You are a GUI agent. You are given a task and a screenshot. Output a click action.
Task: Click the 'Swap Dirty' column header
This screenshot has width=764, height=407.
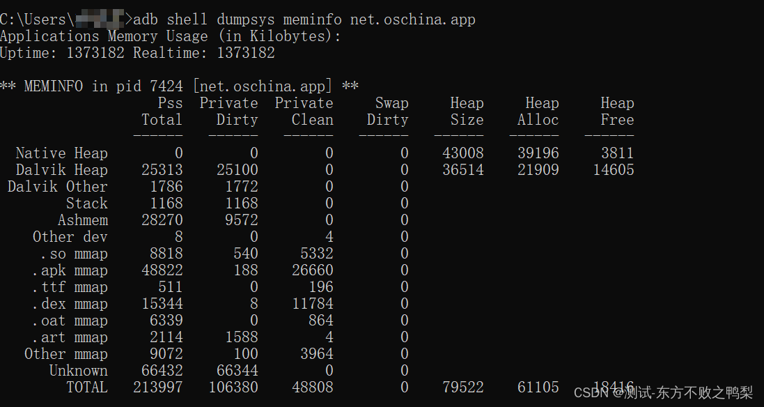click(x=388, y=111)
